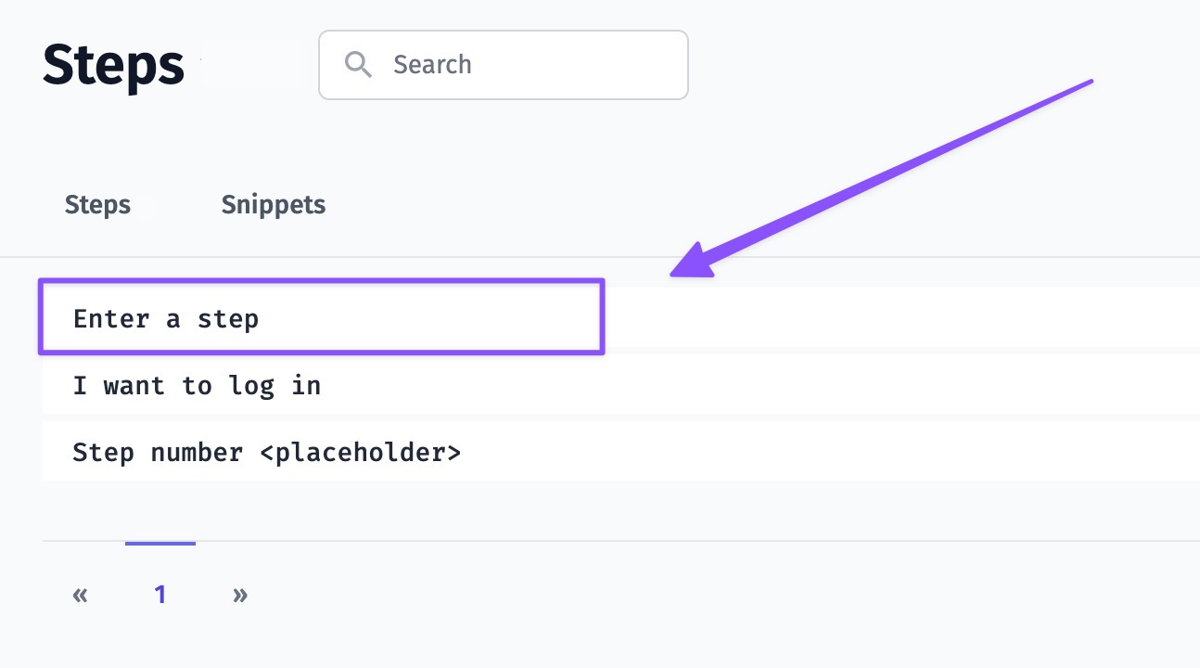This screenshot has height=668, width=1200.
Task: Click the active-page underline above page 1
Action: (160, 544)
